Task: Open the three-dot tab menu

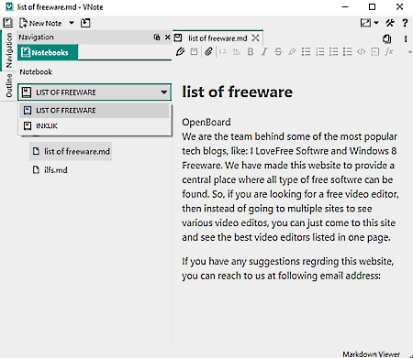Action: [x=406, y=38]
